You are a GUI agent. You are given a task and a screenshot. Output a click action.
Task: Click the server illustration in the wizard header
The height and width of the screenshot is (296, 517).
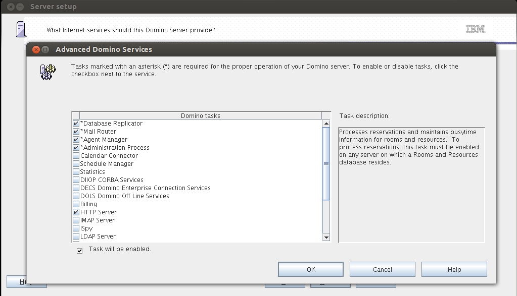[x=21, y=29]
